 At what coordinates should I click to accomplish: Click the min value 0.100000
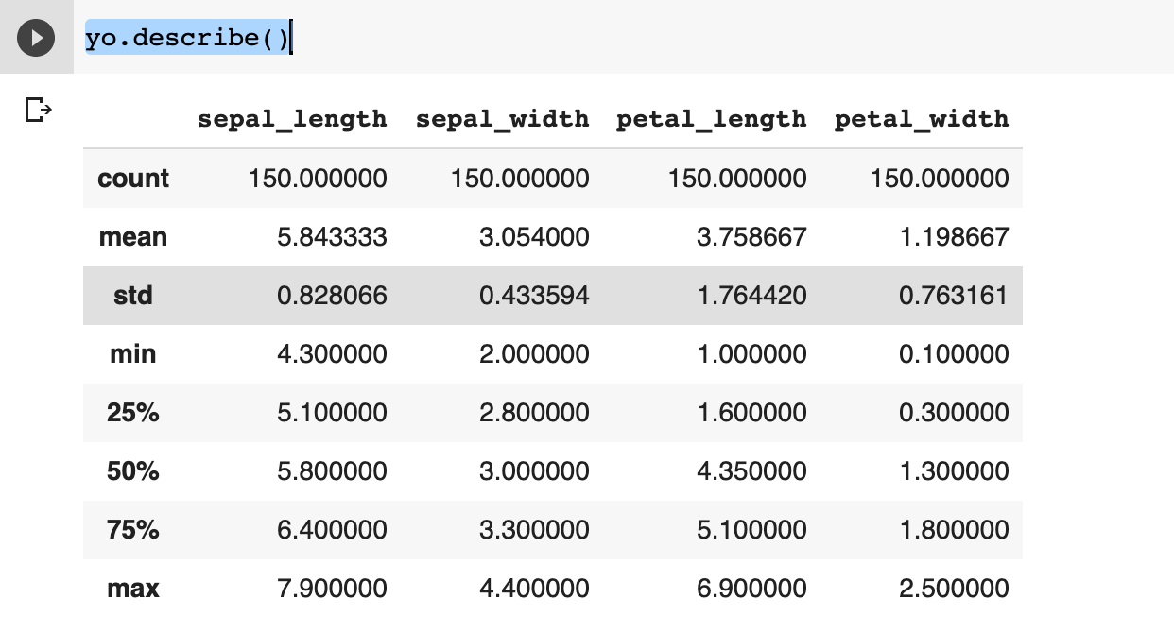pos(954,354)
